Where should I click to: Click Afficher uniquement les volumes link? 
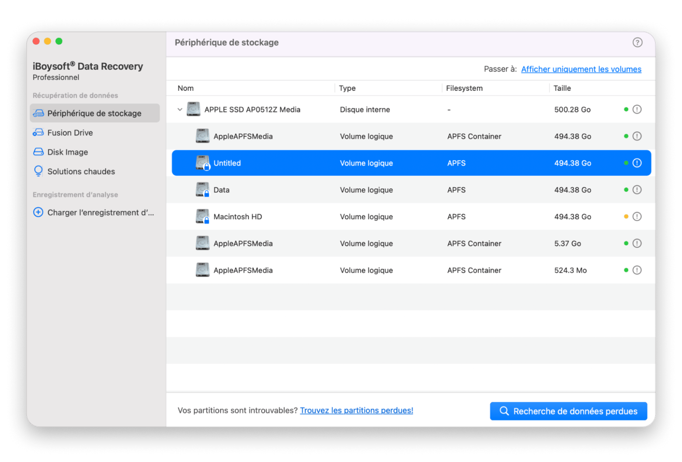(581, 69)
